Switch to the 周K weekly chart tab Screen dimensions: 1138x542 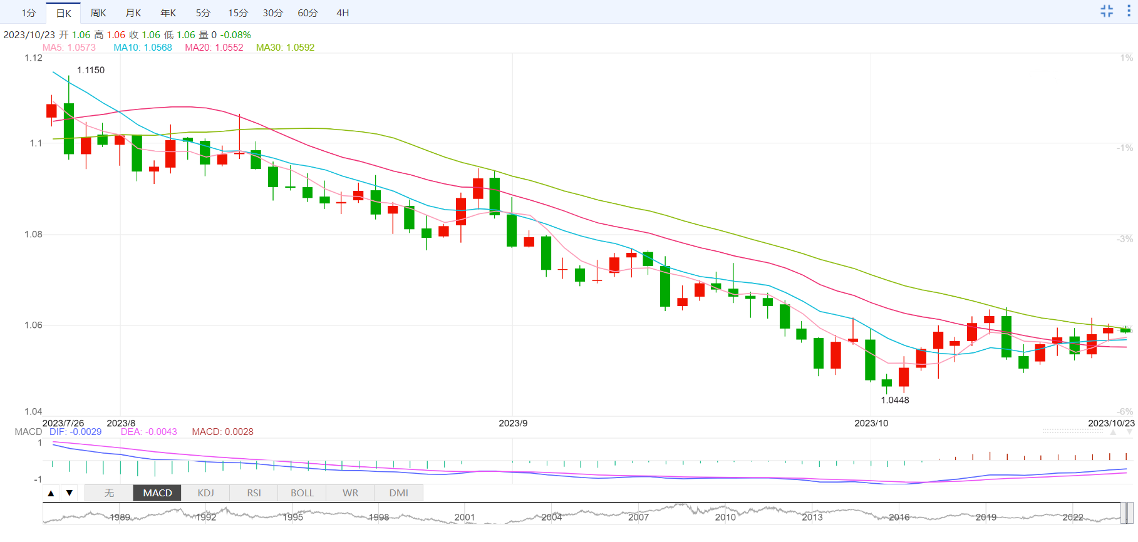(x=98, y=13)
